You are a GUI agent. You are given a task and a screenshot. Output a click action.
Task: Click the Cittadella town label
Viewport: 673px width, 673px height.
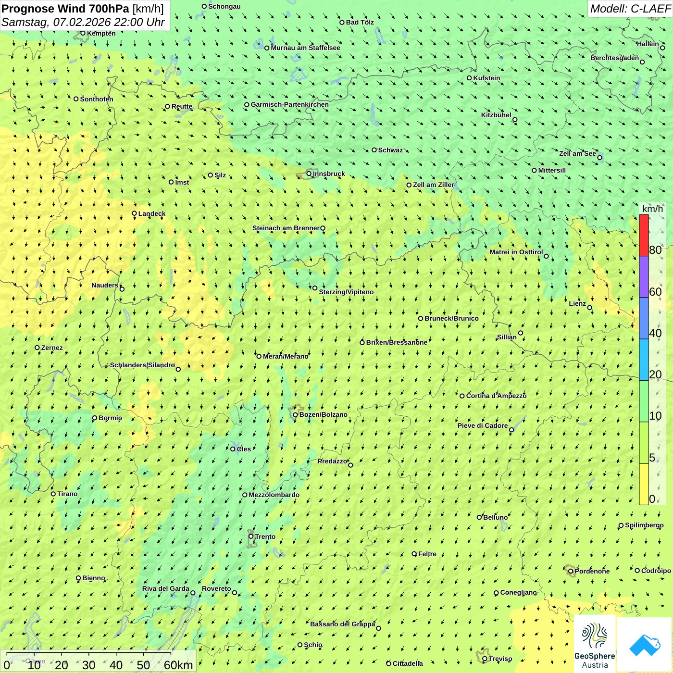coord(408,663)
